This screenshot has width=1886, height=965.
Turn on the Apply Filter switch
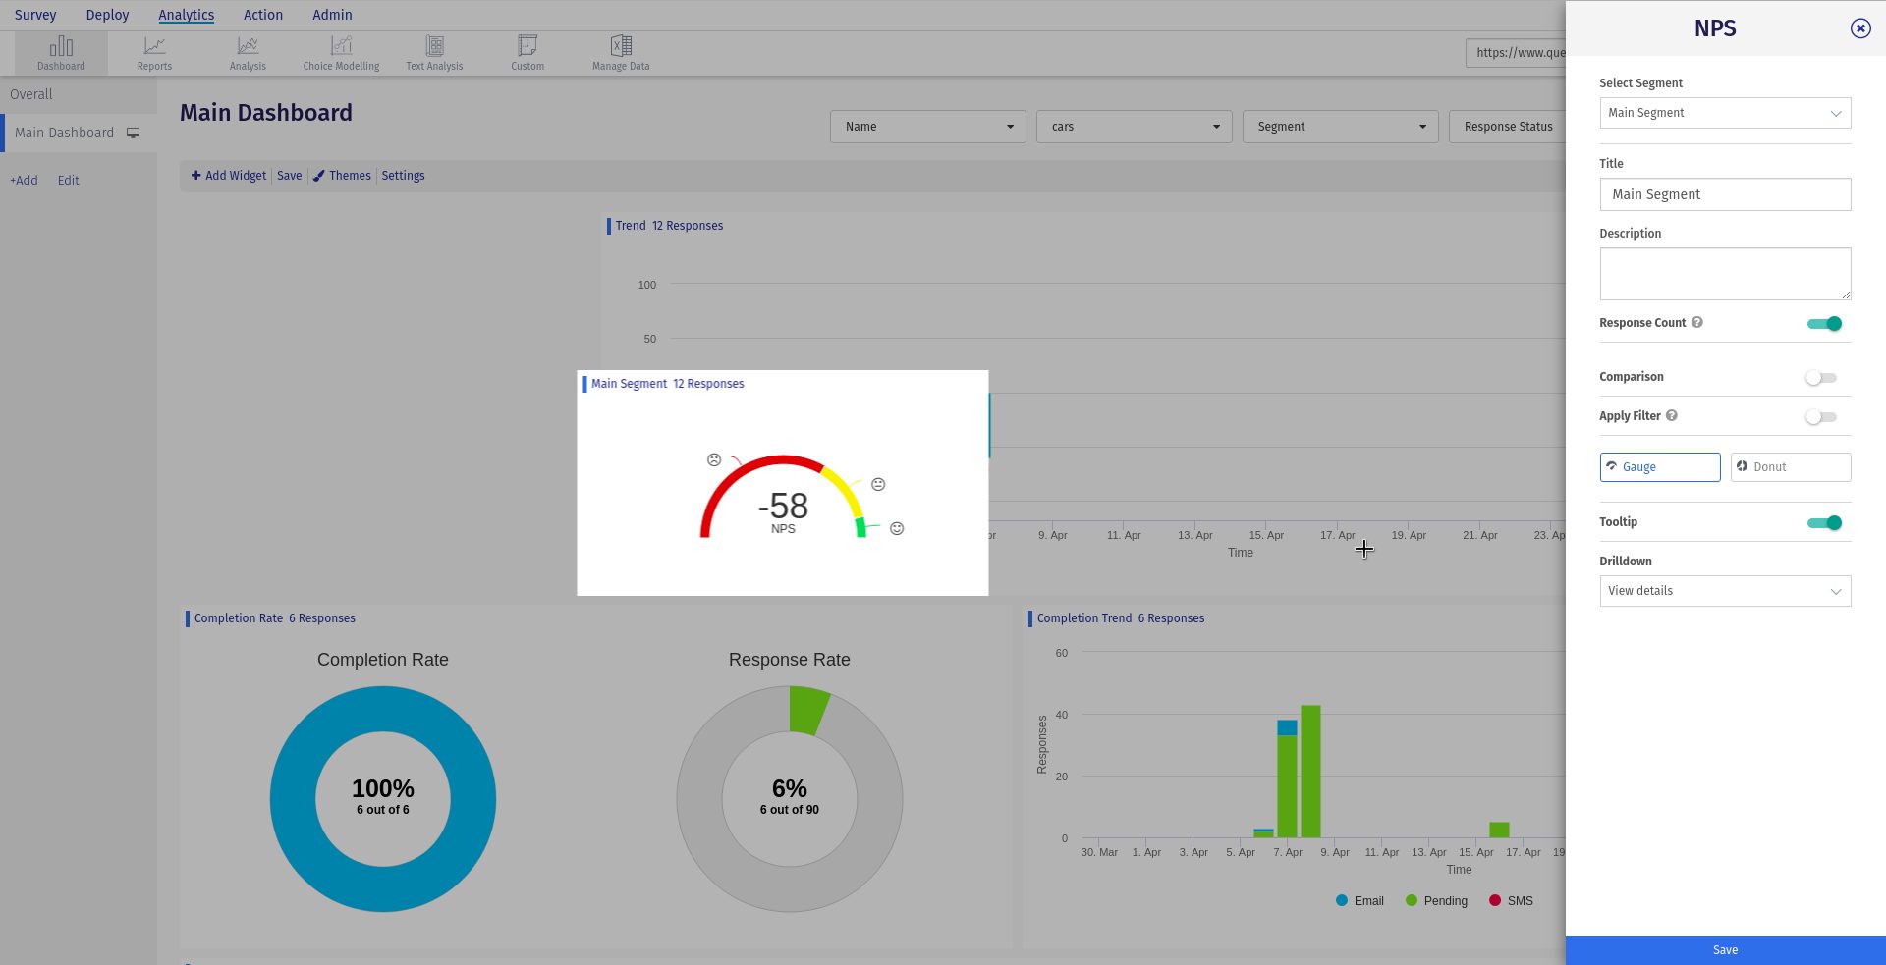tap(1820, 417)
